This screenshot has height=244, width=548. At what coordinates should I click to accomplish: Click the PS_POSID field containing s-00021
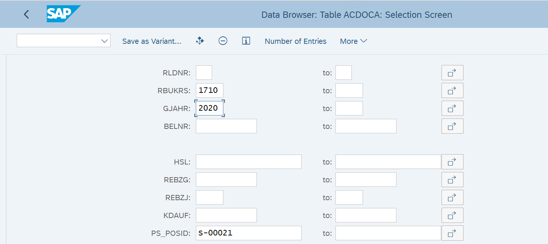coord(248,233)
